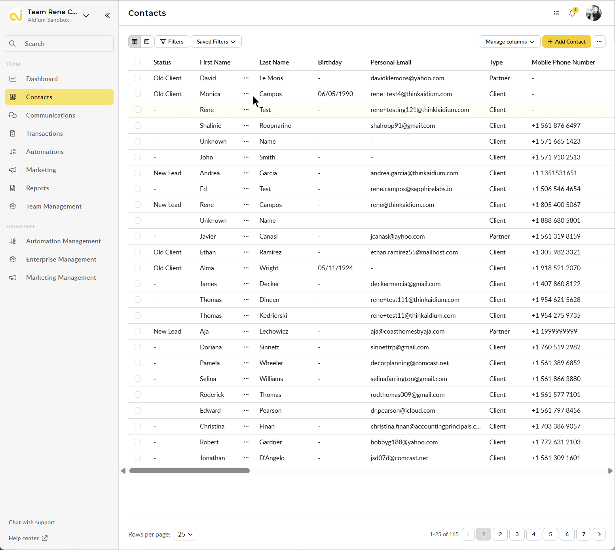Image resolution: width=615 pixels, height=550 pixels.
Task: Open the more options menu beside Add Contact
Action: (x=599, y=42)
